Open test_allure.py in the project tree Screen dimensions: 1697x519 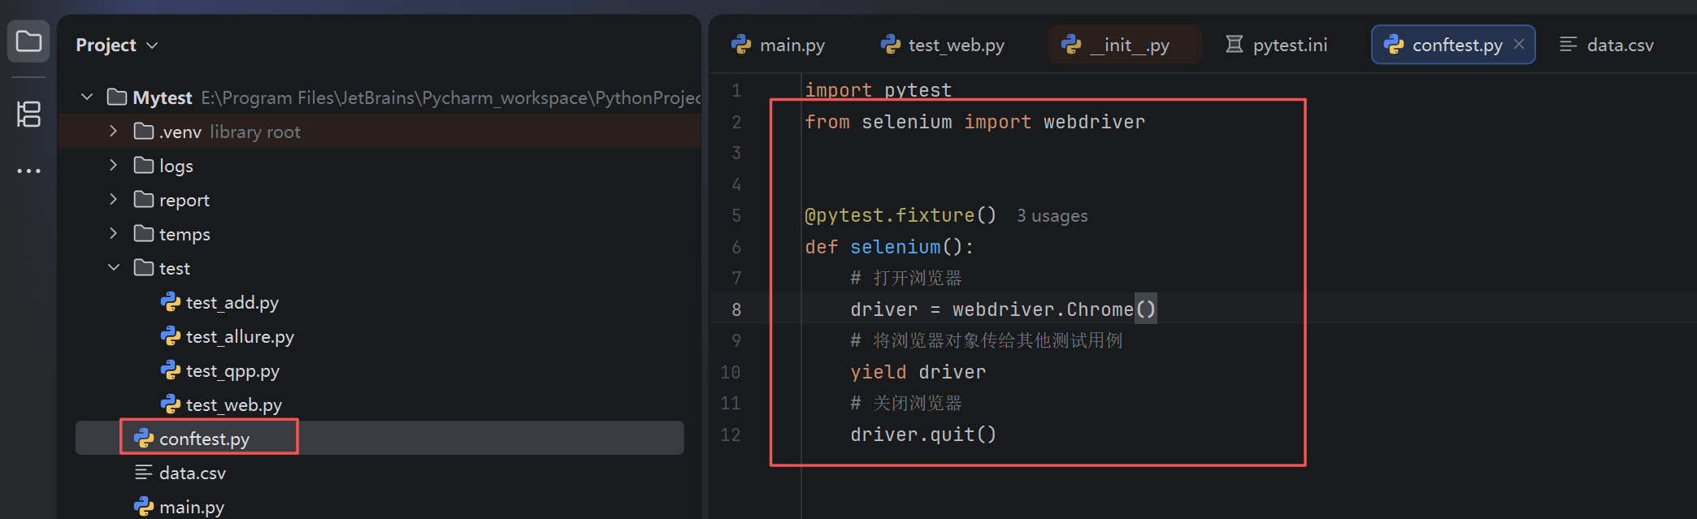coord(240,336)
